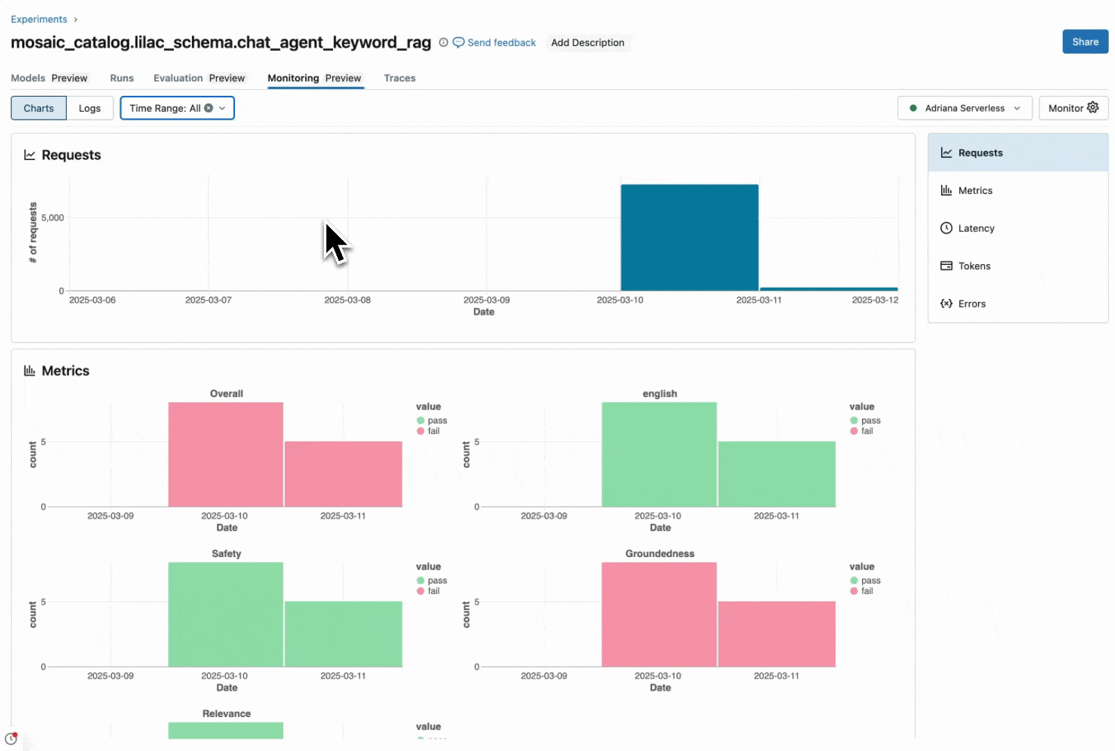Viewport: 1115px width, 751px height.
Task: Click Groundedness chart 2025-03-10 fail bar
Action: pyautogui.click(x=659, y=615)
